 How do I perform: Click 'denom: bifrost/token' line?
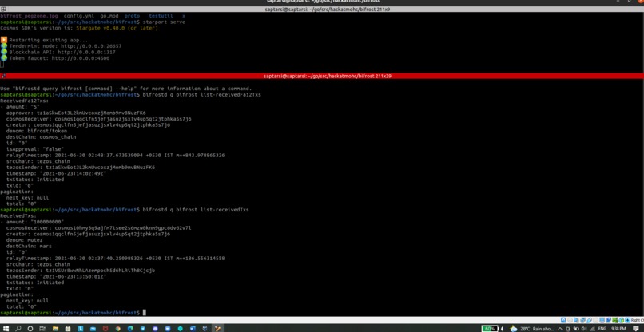point(37,131)
